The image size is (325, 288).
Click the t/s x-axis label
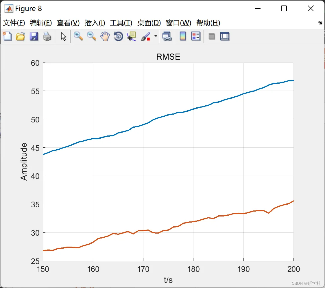click(168, 280)
